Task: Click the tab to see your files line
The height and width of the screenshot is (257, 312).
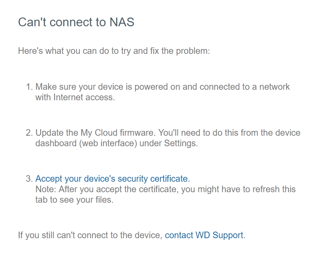Action: 74,200
